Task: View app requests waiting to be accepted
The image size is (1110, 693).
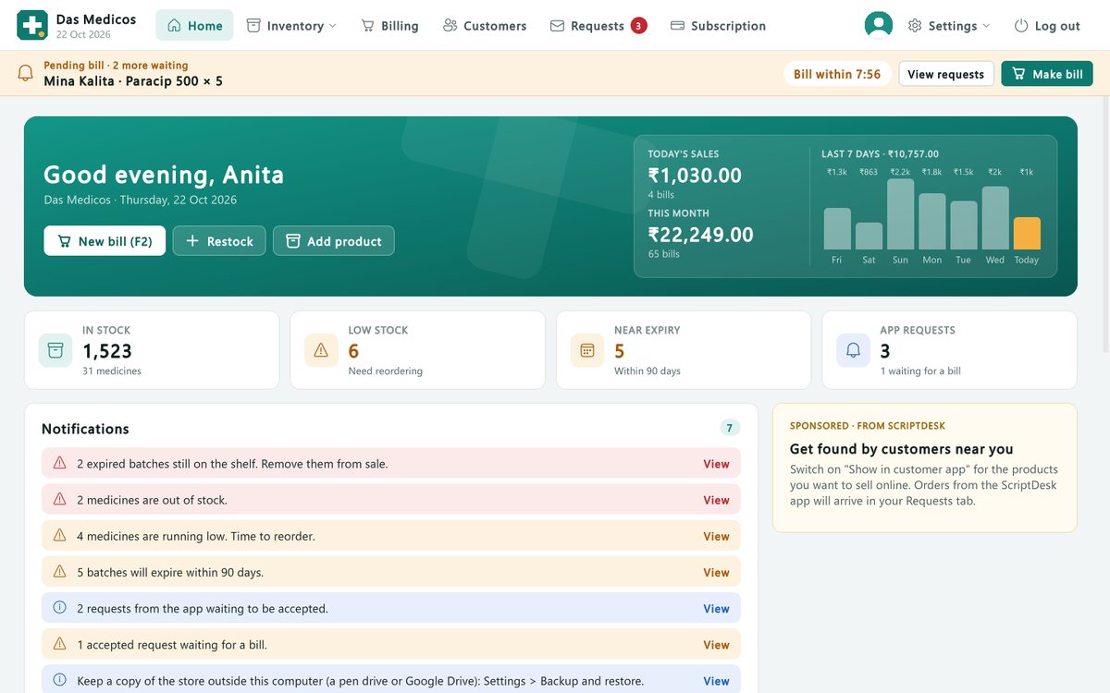Action: (716, 608)
